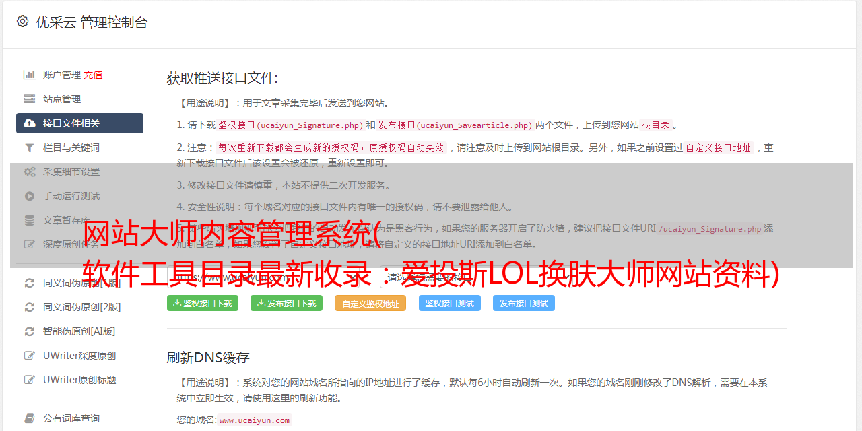Click the refresh icon of 智能伪原创[AI版]
Screen dimensions: 862x431
click(x=30, y=331)
